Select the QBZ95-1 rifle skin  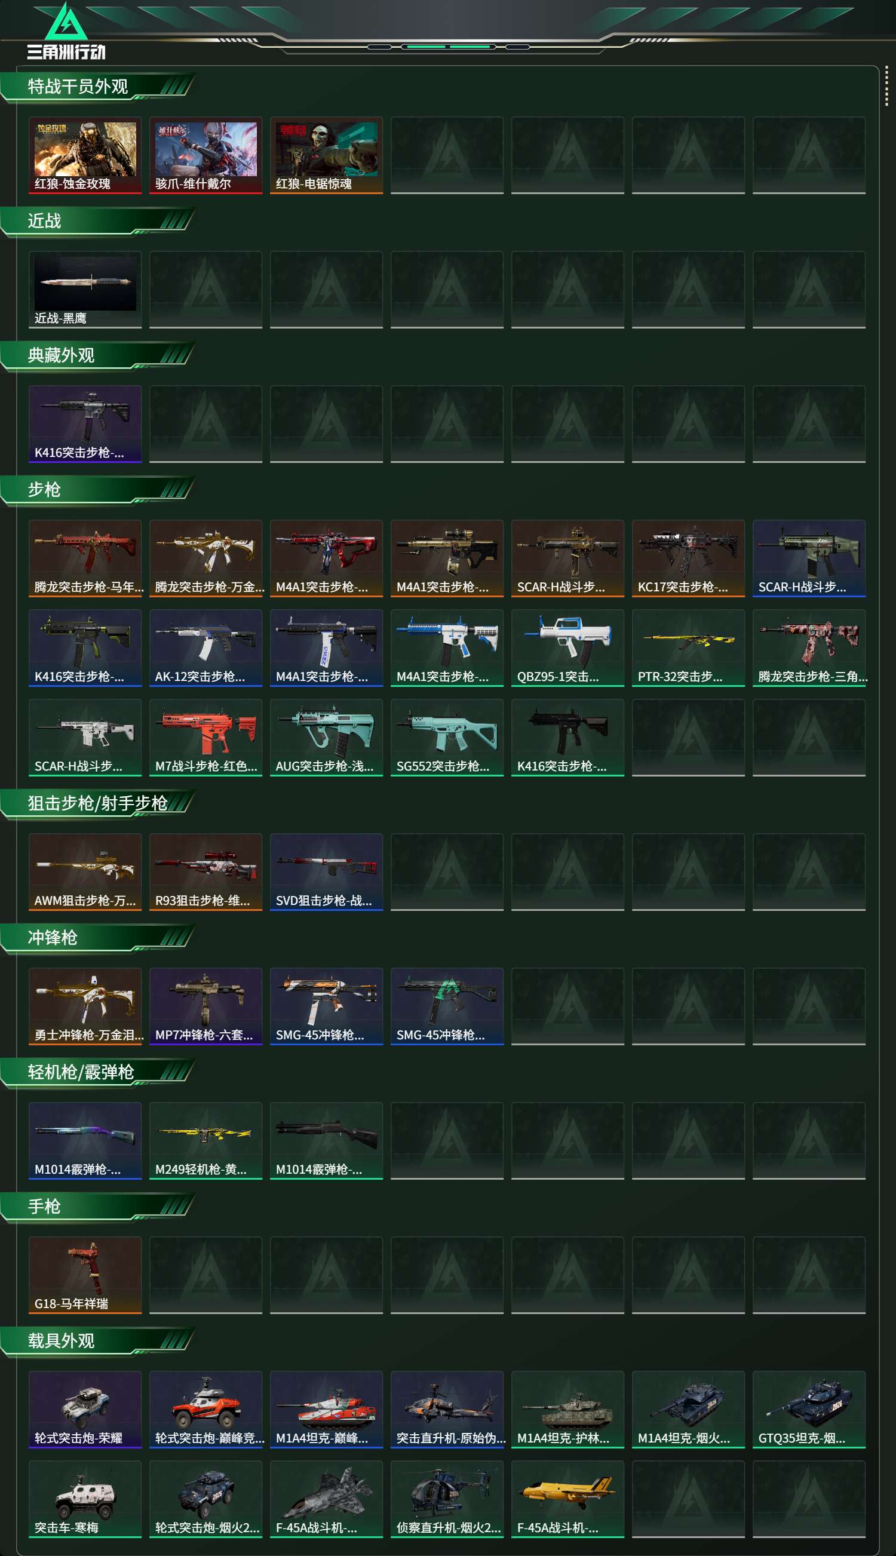click(567, 648)
